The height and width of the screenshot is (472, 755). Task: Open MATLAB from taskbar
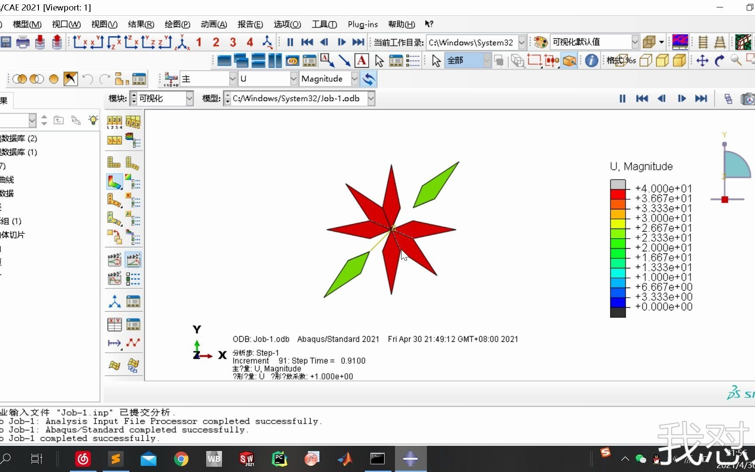345,459
